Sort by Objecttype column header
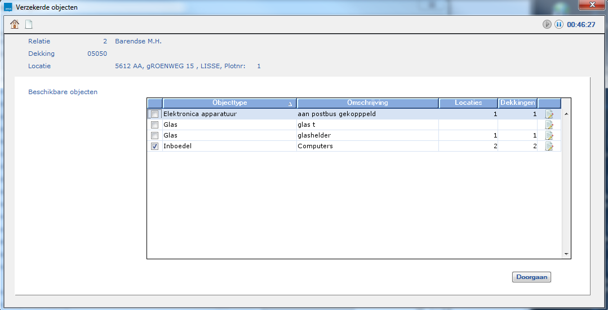The height and width of the screenshot is (310, 608). (229, 103)
